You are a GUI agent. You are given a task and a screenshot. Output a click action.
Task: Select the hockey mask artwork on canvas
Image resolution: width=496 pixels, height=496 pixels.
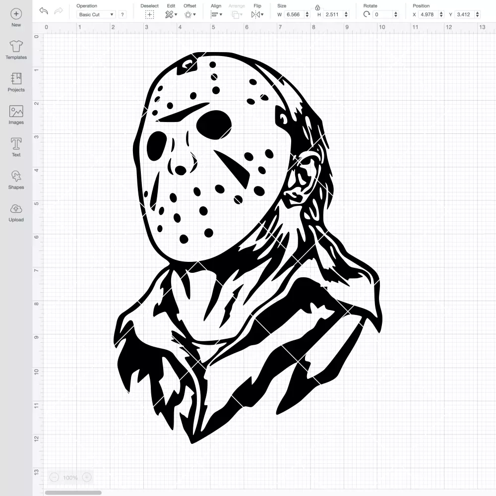[x=248, y=248]
